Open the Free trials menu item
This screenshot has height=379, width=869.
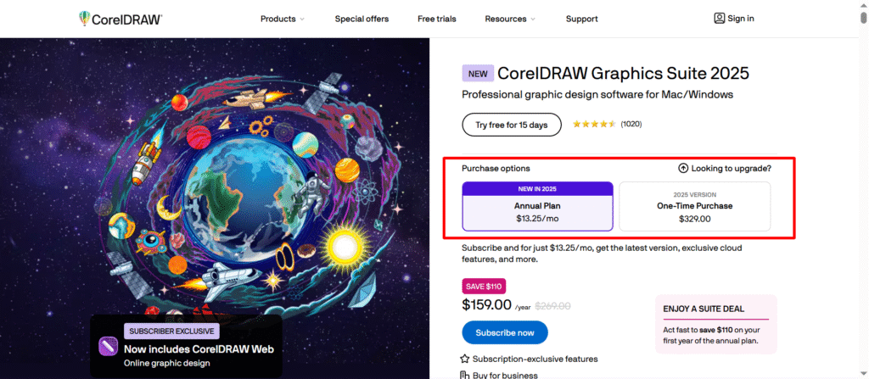click(x=437, y=19)
